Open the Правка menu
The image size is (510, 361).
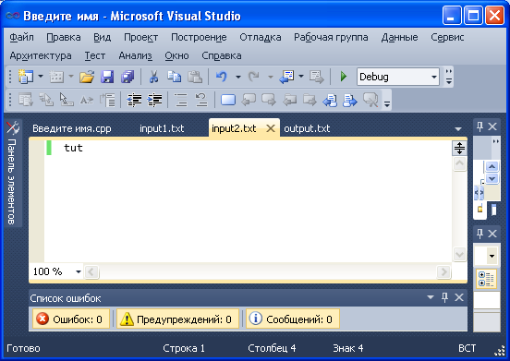(x=64, y=37)
